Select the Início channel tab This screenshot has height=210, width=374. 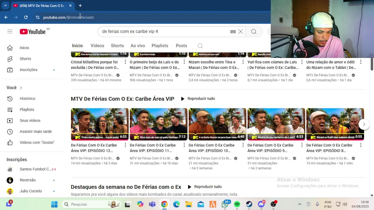(x=77, y=46)
